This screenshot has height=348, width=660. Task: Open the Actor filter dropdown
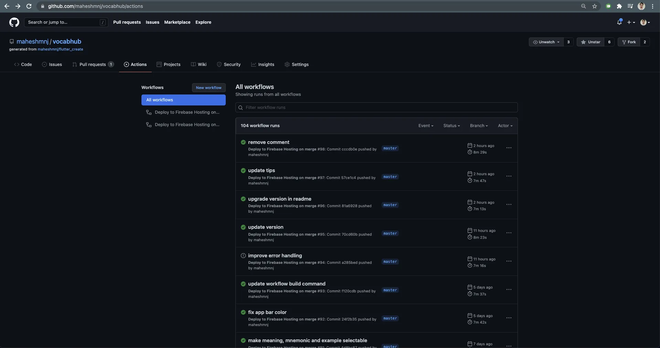pos(505,126)
